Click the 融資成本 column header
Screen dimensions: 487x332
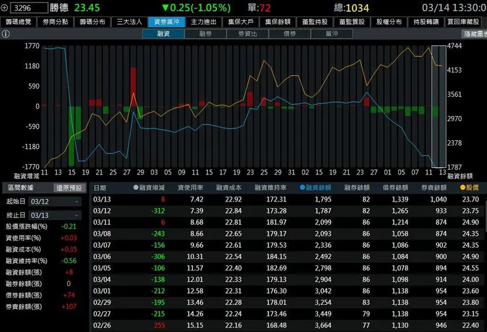pos(229,188)
